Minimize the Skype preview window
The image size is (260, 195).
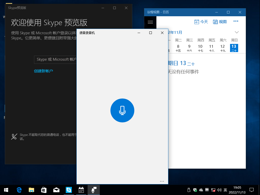pos(103,8)
